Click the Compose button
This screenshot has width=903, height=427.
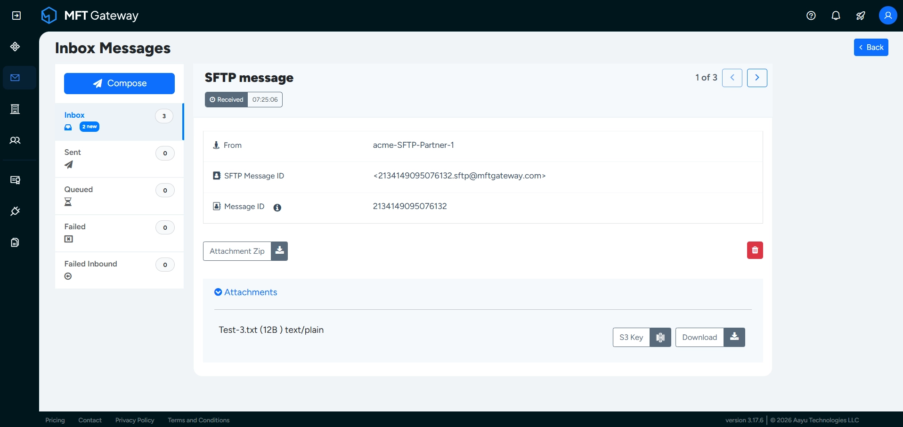click(119, 83)
